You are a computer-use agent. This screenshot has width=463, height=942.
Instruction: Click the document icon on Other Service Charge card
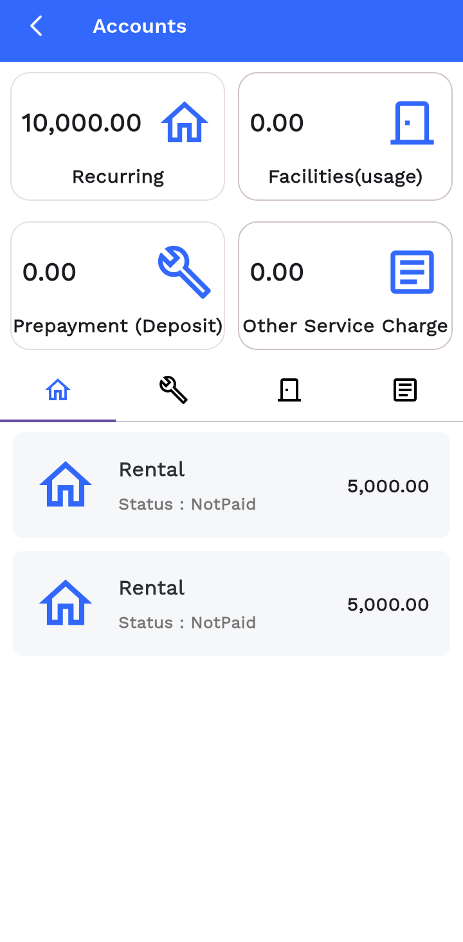(412, 272)
